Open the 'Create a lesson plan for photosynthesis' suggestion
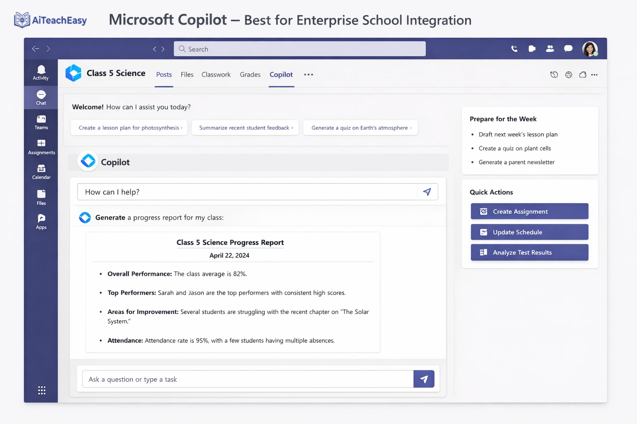637x424 pixels. tap(129, 128)
